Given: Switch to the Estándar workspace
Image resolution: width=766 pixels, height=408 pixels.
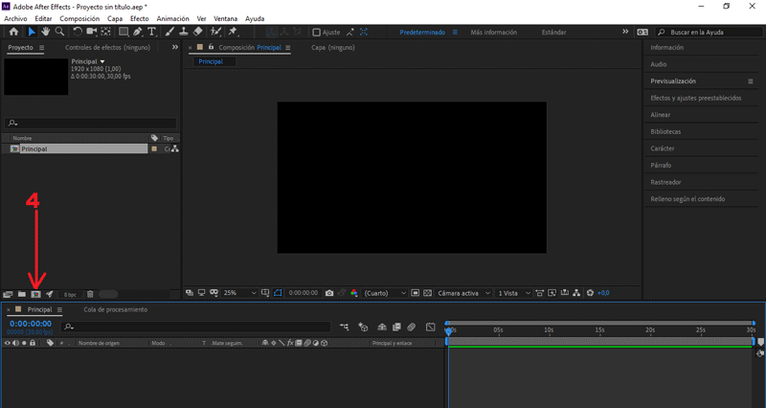Looking at the screenshot, I should click(553, 32).
